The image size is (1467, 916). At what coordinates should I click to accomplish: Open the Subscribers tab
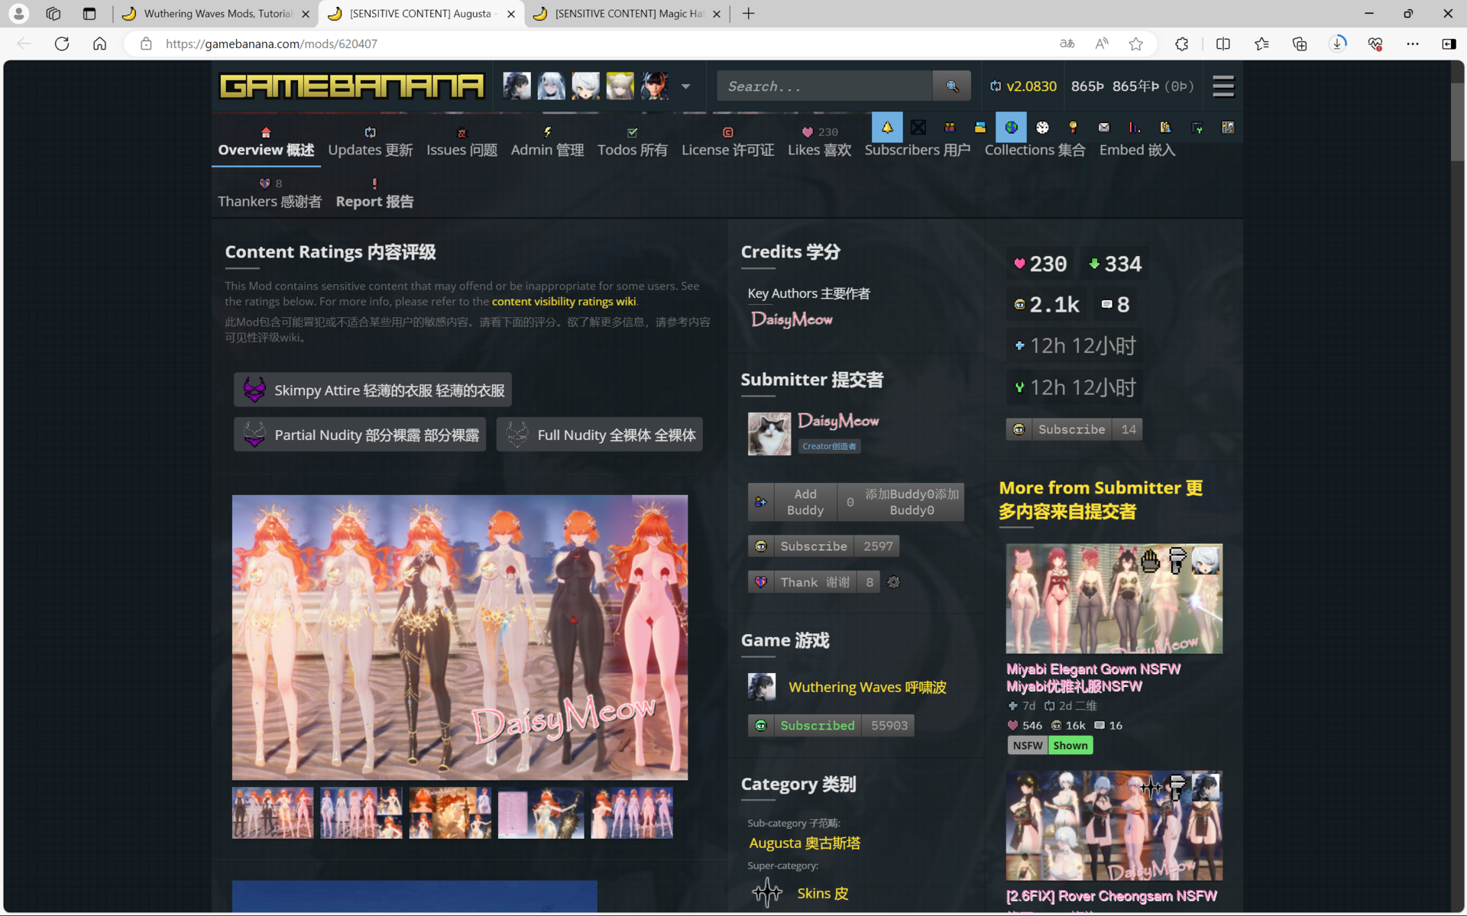pyautogui.click(x=917, y=150)
